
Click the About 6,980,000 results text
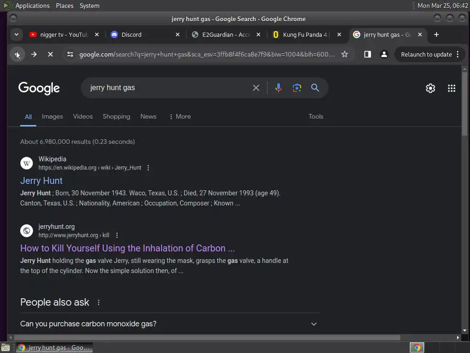(x=77, y=142)
